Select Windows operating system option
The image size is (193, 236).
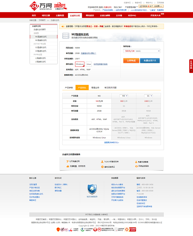[80, 64]
